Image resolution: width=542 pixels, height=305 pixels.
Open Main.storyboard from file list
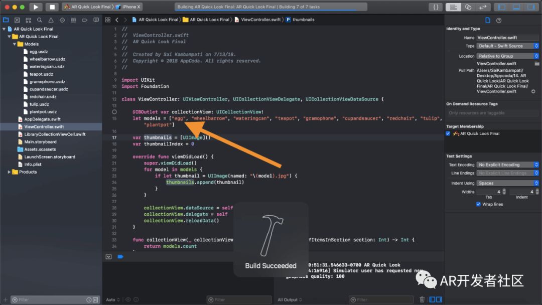click(x=40, y=142)
